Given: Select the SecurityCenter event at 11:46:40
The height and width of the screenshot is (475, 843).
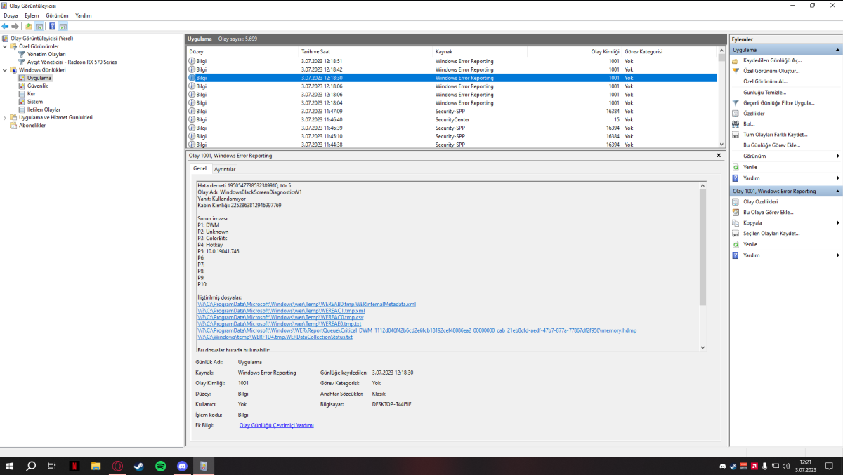Looking at the screenshot, I should [x=452, y=119].
